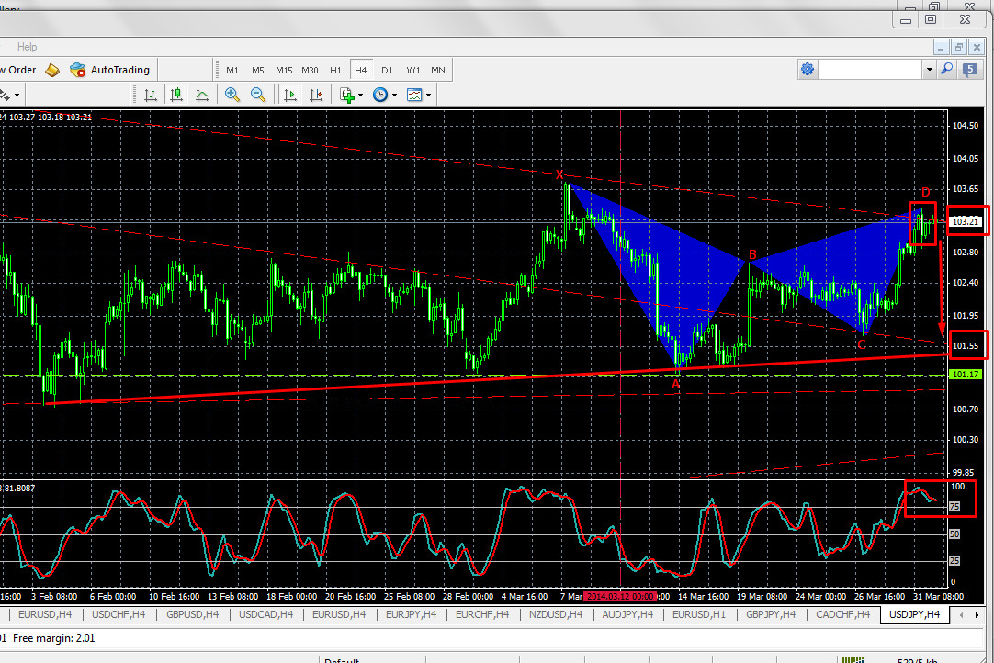Click pattern point label A on chart
994x663 pixels.
click(676, 384)
